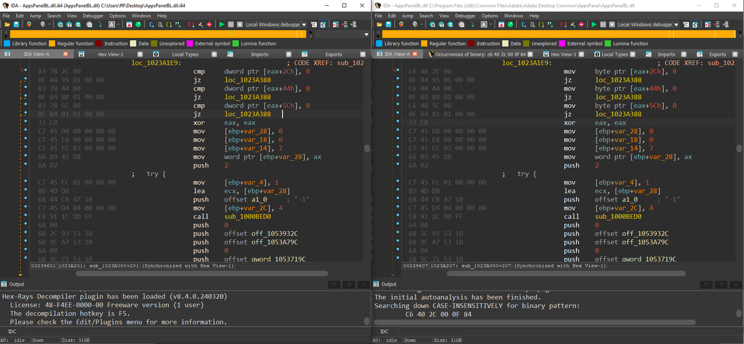Open the Local Windows debugger dropdown in the left window
744x344 pixels.
coord(304,24)
